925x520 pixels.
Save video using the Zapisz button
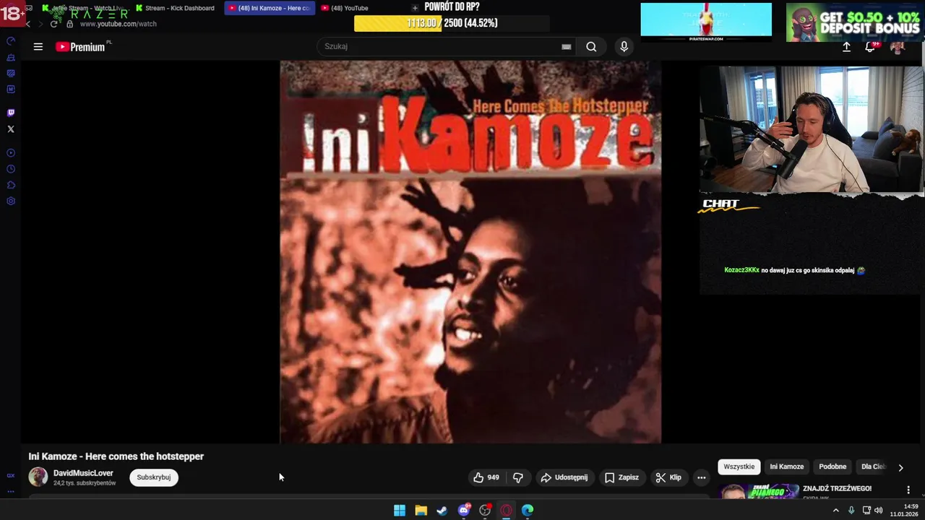[x=621, y=477]
